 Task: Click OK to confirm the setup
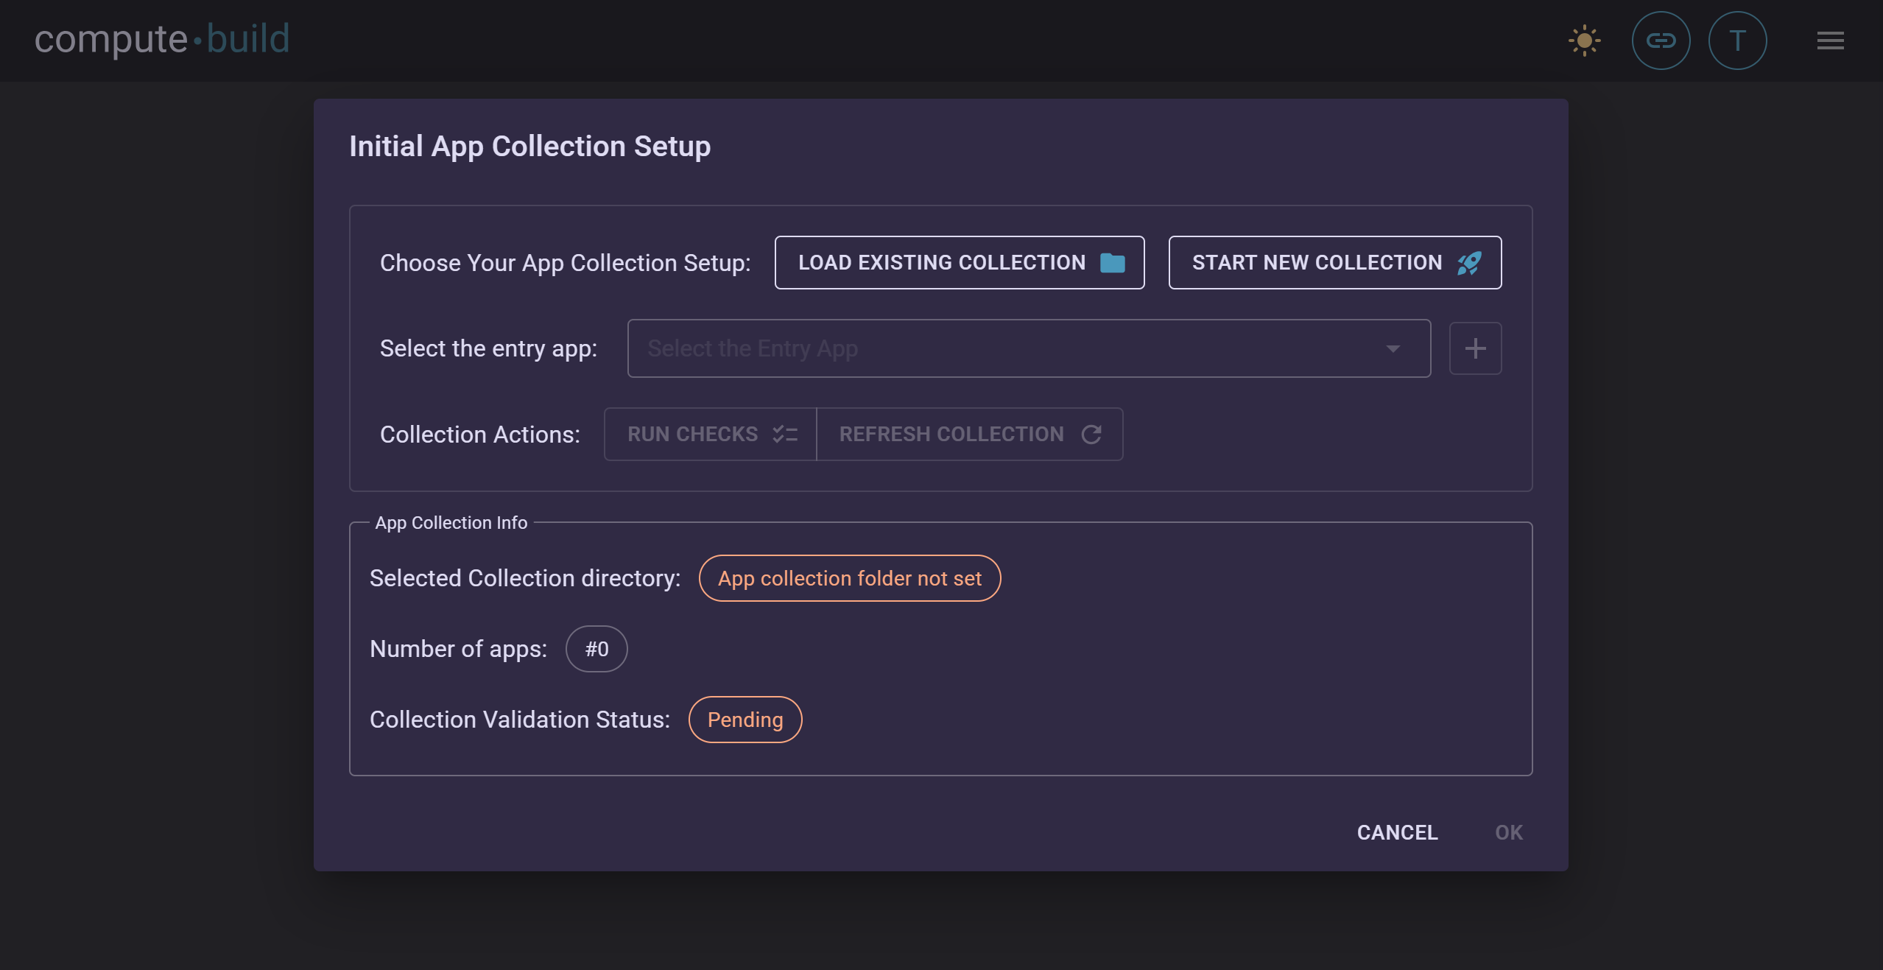(1508, 832)
